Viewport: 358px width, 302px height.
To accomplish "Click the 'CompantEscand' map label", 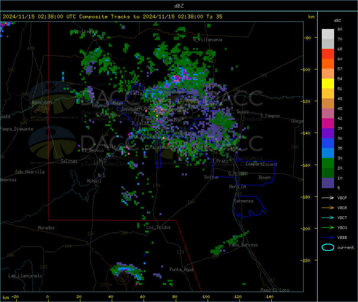I will 261,164.
